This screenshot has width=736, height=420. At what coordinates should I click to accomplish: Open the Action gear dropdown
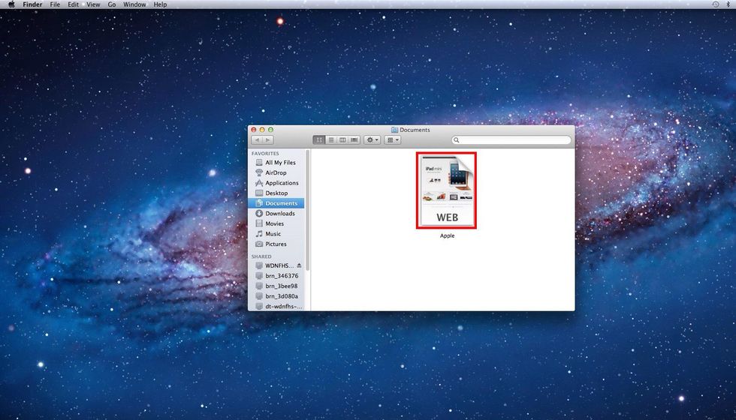pos(372,140)
